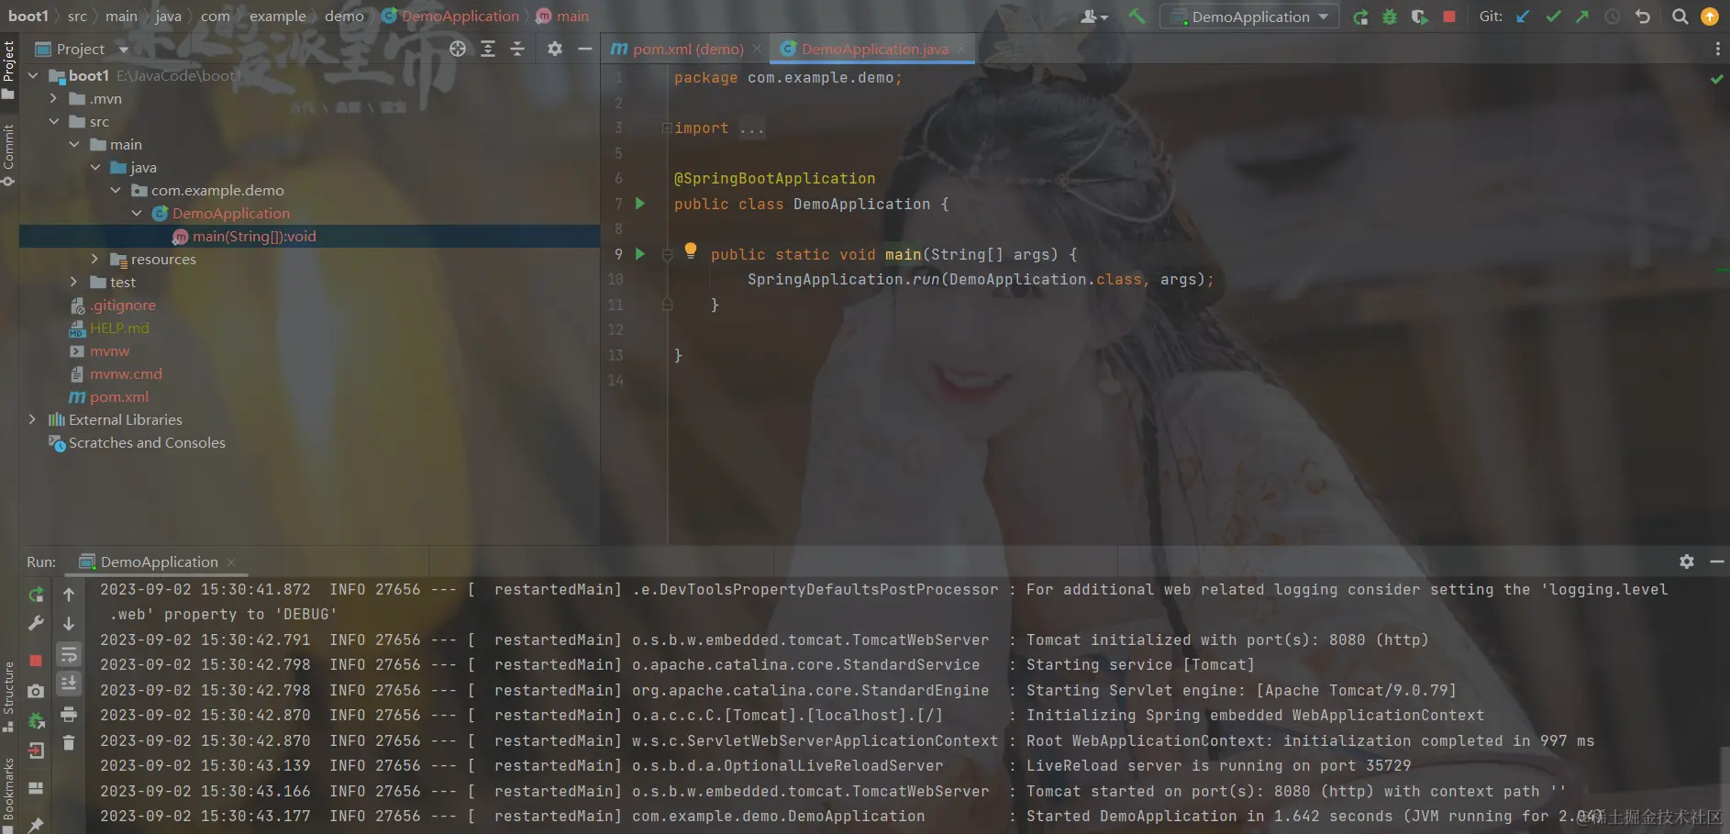
Task: Expand the .mvn folder
Action: tap(54, 98)
